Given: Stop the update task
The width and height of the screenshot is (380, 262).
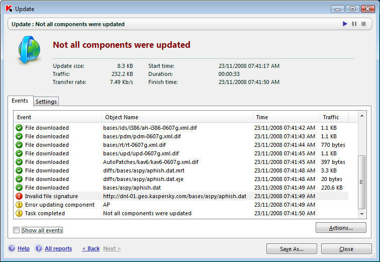Looking at the screenshot, I should pos(363,24).
